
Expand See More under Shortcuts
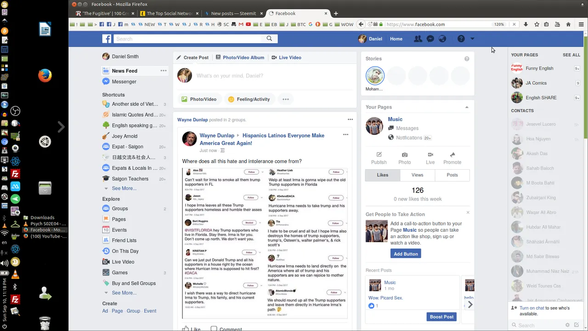pyautogui.click(x=124, y=188)
